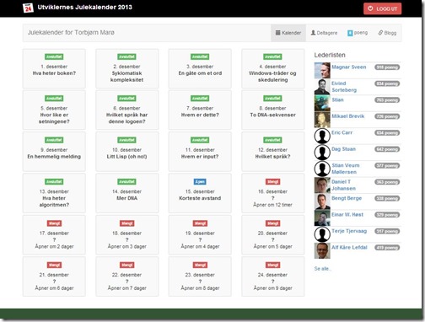Open Daniel T Johansen's profile link
Viewport: 425px width, 322px height.
pos(343,185)
